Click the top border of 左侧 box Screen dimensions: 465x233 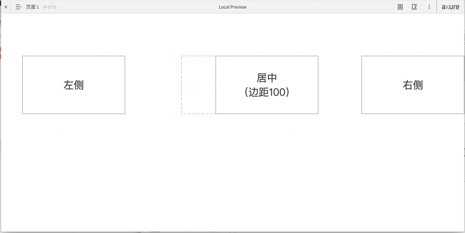74,56
